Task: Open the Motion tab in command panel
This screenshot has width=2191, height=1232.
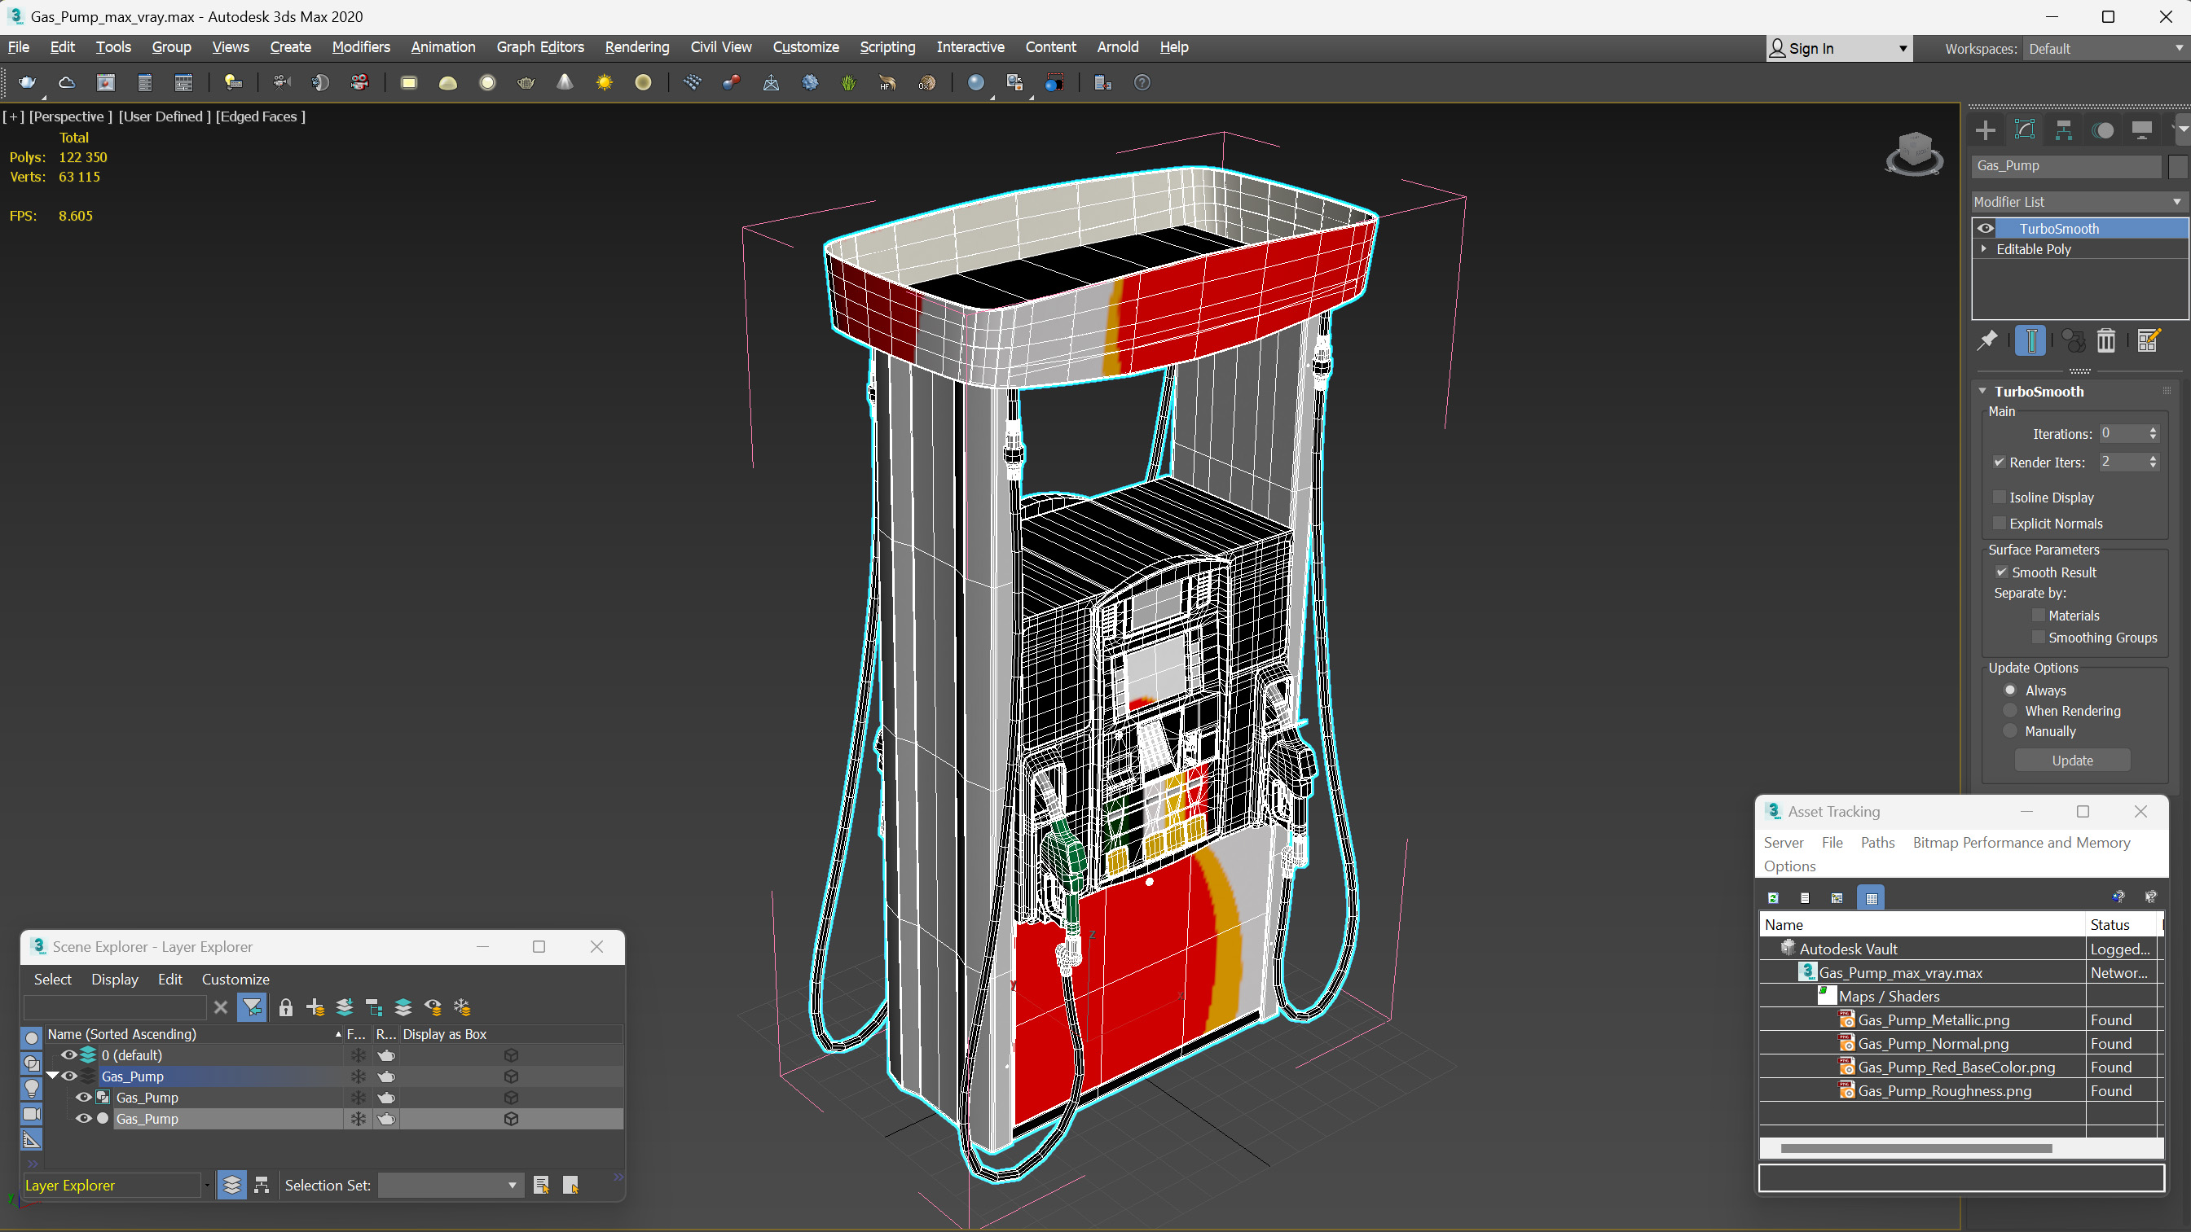Action: [x=2102, y=130]
